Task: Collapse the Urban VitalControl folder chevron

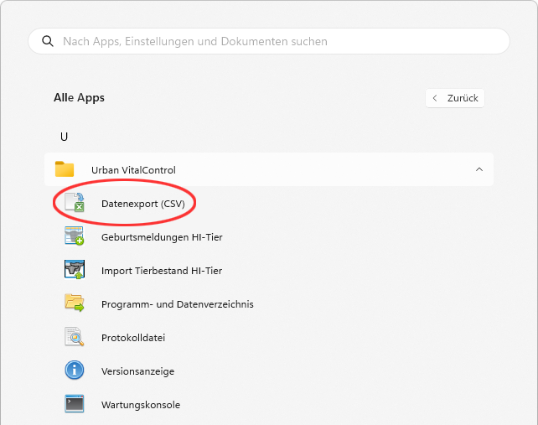Action: click(479, 169)
